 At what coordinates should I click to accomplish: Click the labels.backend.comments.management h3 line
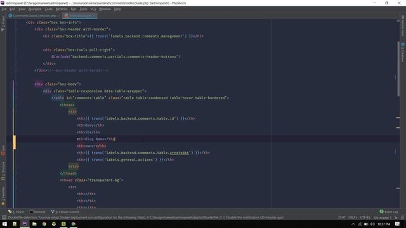pyautogui.click(x=123, y=36)
